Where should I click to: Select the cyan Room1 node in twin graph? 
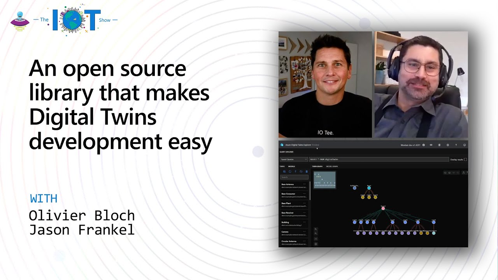(369, 188)
